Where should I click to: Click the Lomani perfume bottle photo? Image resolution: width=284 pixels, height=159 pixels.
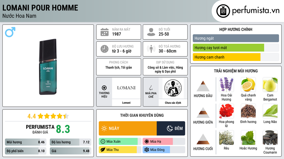48,67
